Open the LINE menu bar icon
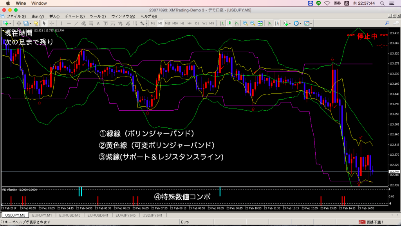401x226 pixels. point(318,3)
